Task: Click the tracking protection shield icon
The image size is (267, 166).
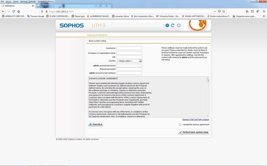Action: coord(42,11)
